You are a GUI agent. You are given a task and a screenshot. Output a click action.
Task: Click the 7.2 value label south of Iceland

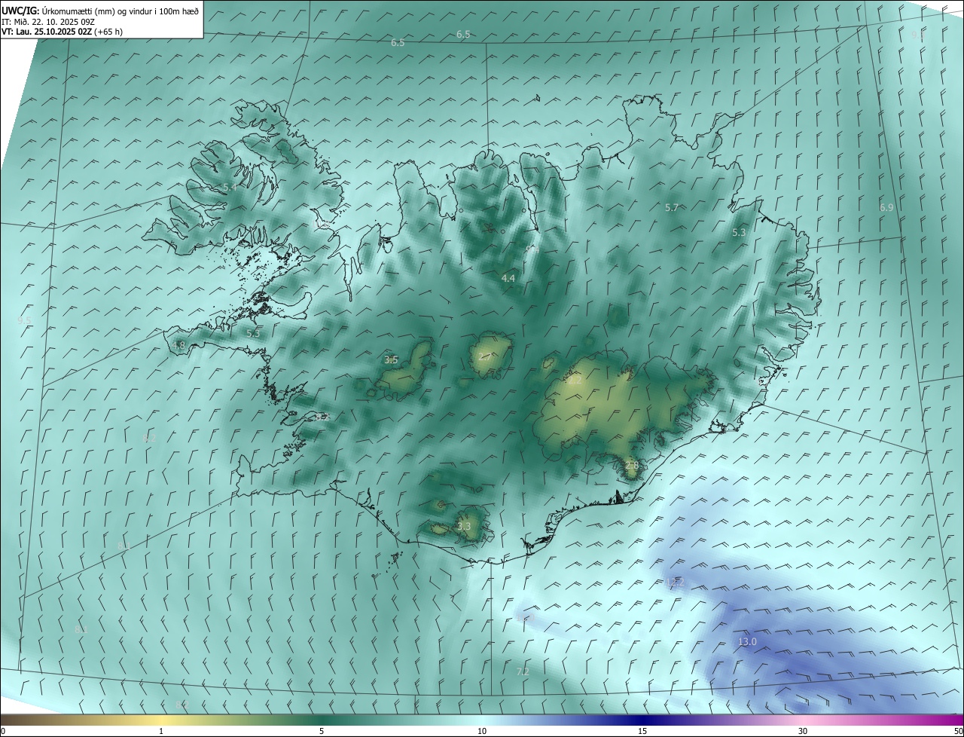523,671
